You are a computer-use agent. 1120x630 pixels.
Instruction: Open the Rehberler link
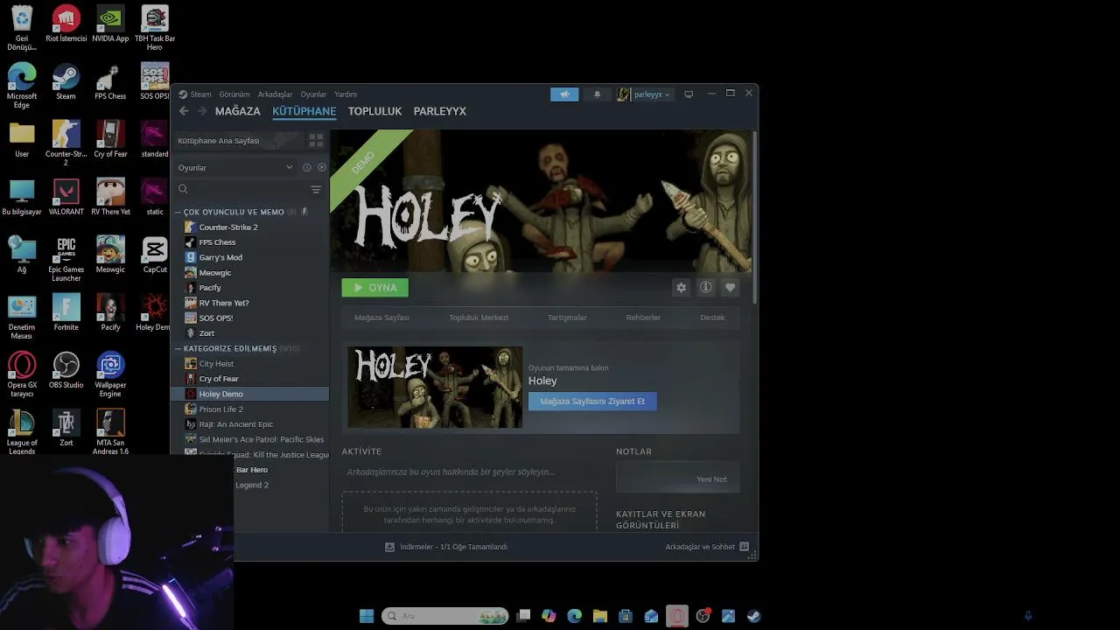click(643, 318)
